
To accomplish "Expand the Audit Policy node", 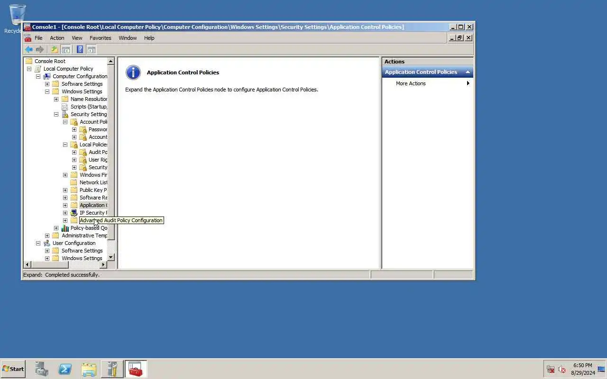I will tap(74, 152).
